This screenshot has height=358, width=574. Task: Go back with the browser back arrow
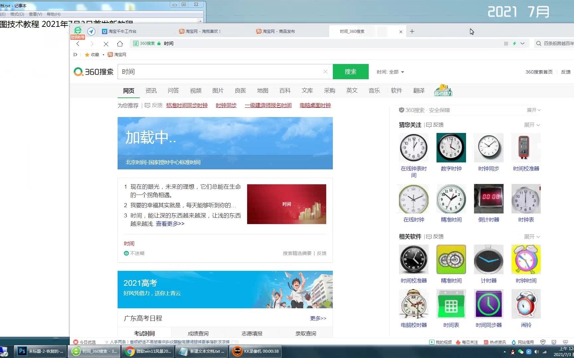pyautogui.click(x=78, y=43)
